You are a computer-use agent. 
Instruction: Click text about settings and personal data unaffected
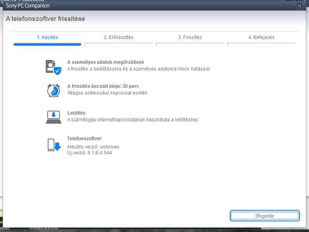tap(138, 69)
